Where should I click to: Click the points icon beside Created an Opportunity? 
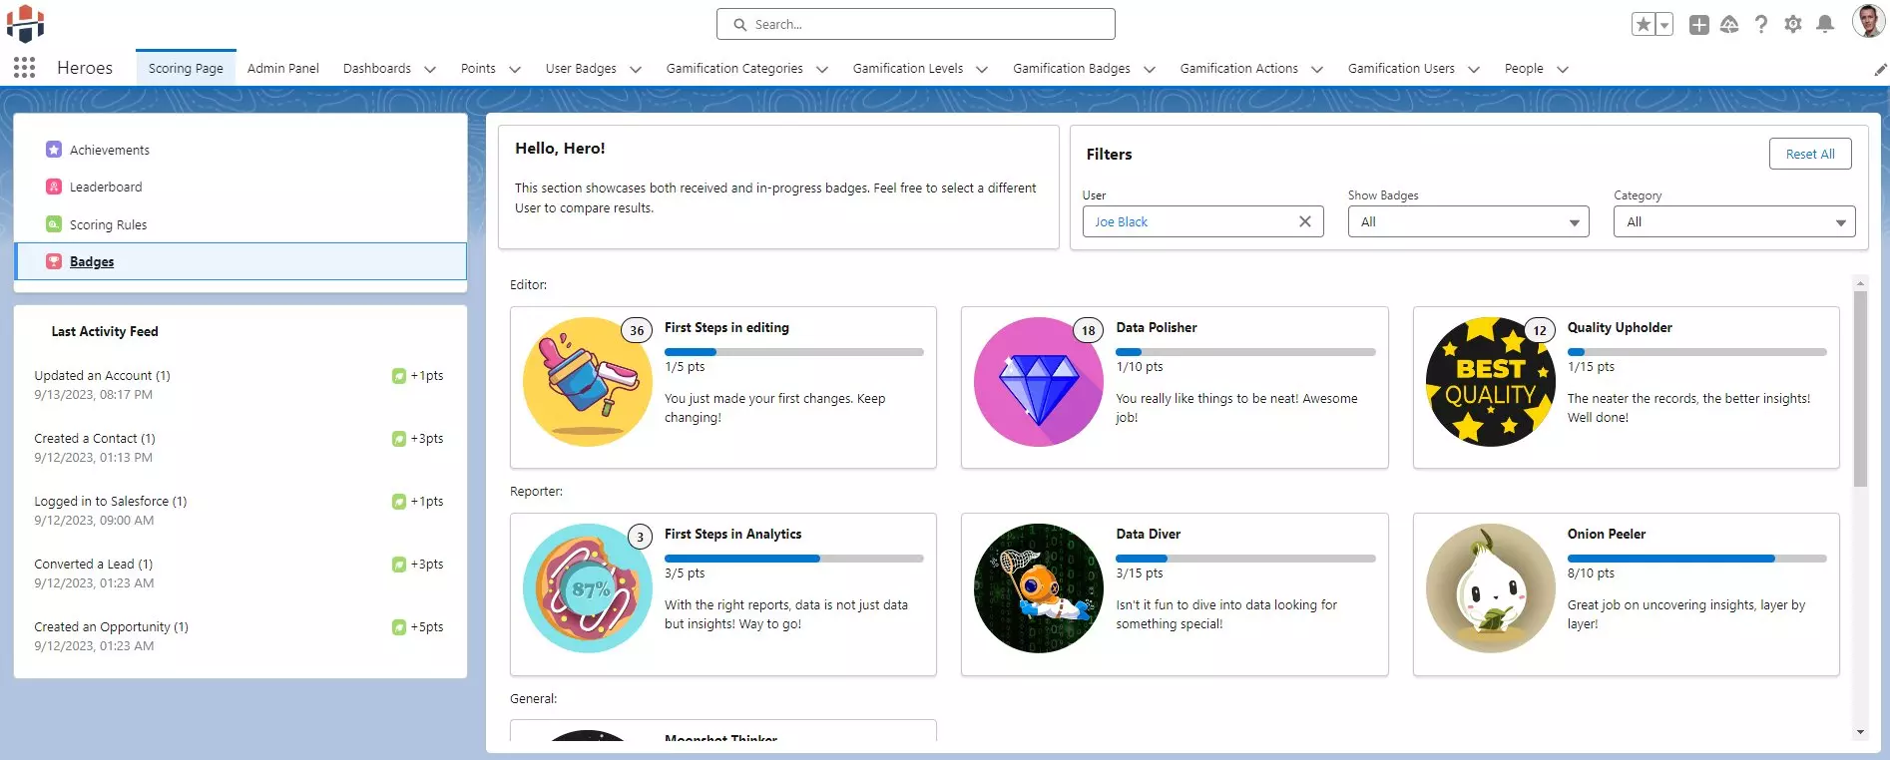(399, 627)
